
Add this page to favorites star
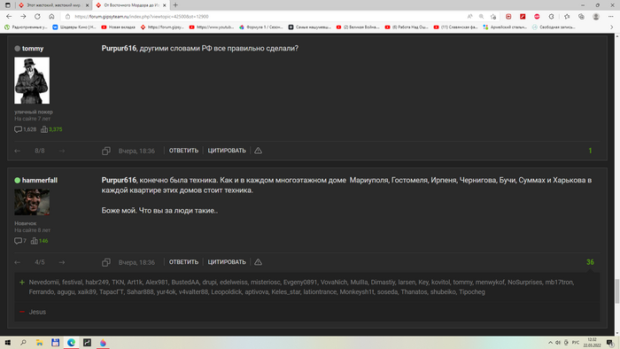493,17
